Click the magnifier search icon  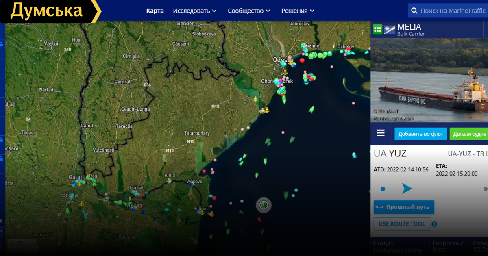click(x=414, y=11)
